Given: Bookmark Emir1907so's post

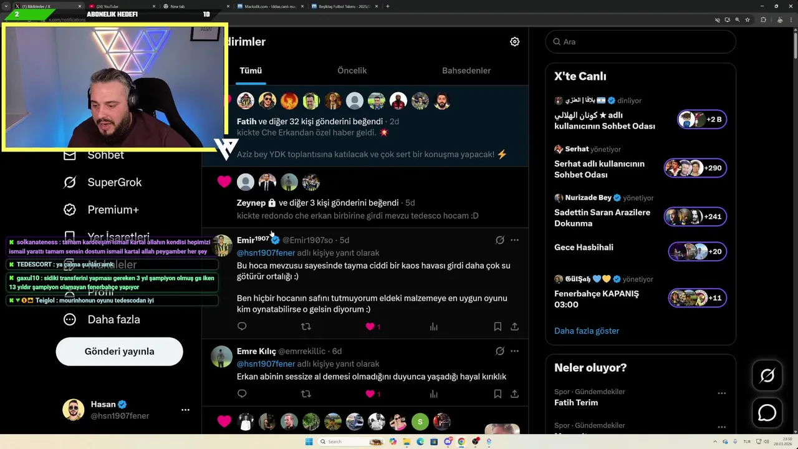Looking at the screenshot, I should click(x=498, y=326).
